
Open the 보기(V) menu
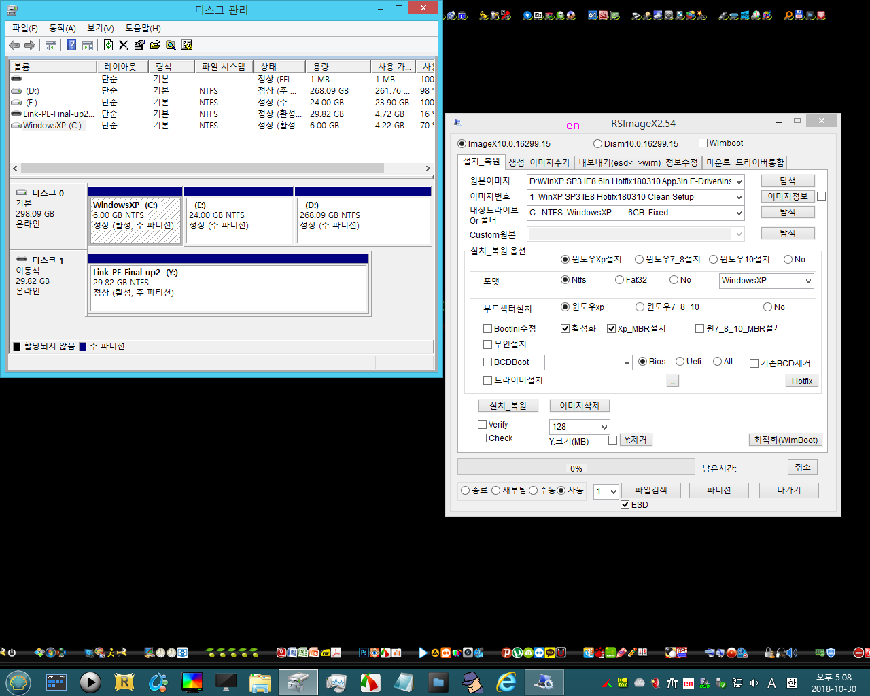tap(101, 28)
